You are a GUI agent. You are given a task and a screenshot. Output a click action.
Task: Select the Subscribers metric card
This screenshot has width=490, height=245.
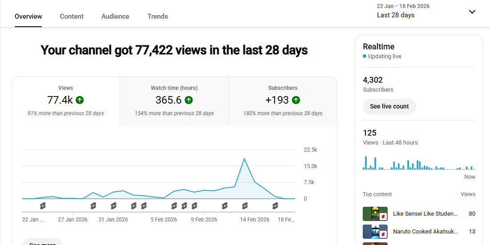coord(283,101)
